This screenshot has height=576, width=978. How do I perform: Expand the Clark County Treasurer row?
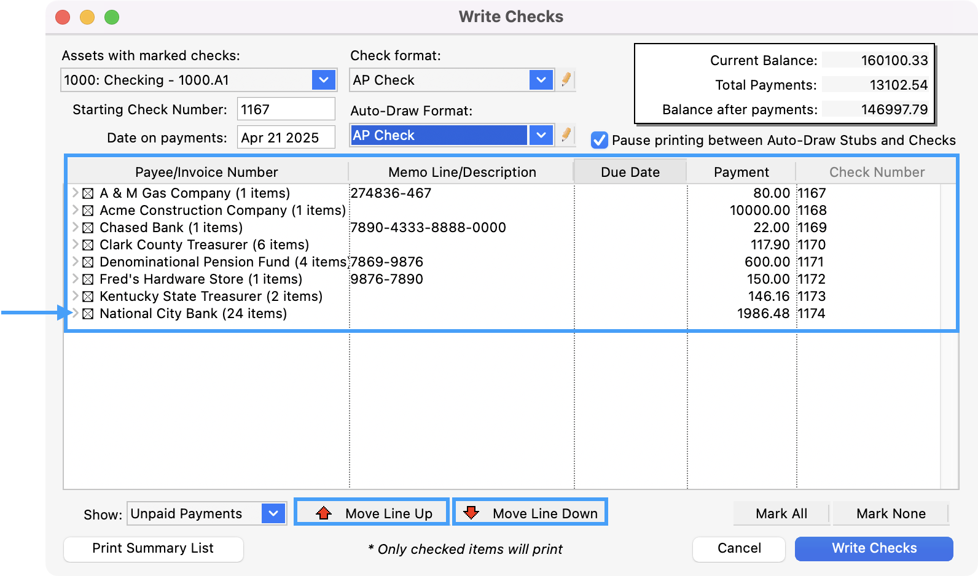(76, 244)
